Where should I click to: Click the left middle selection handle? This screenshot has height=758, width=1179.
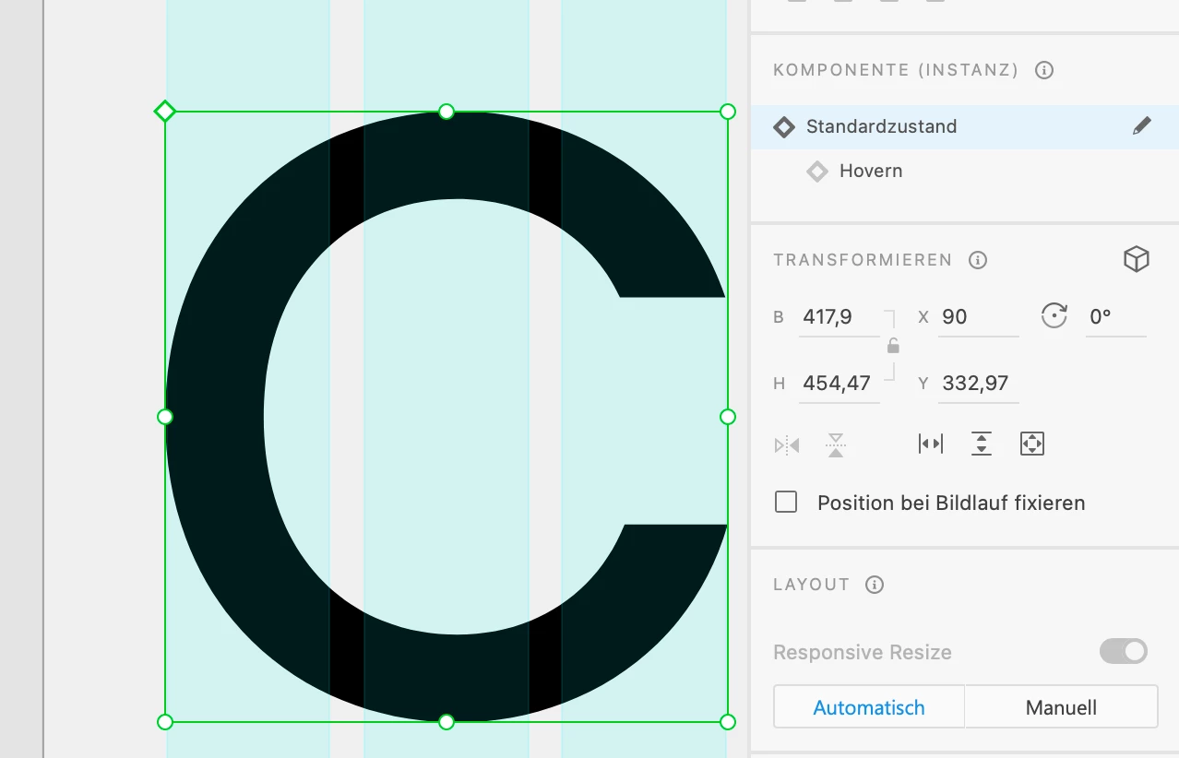click(165, 417)
